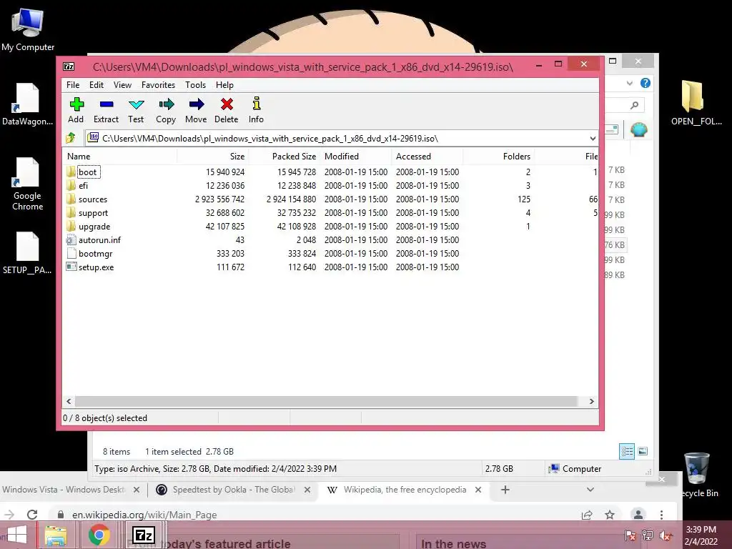Bookmark this page with the star
732x549 pixels.
tap(610, 515)
